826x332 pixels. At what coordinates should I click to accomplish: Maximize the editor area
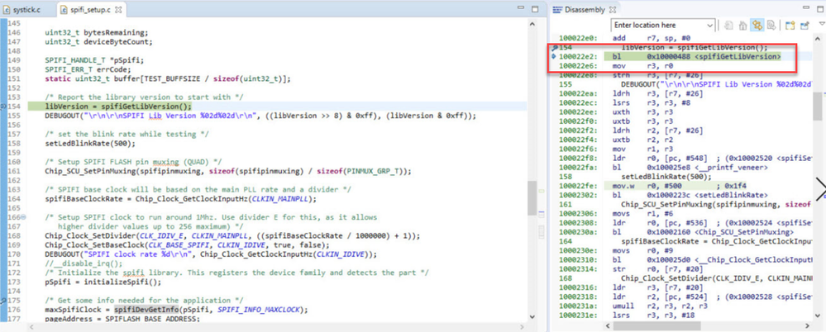coord(535,9)
